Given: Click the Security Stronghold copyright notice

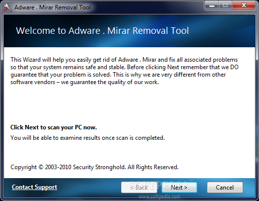Looking at the screenshot, I should click(94, 167).
